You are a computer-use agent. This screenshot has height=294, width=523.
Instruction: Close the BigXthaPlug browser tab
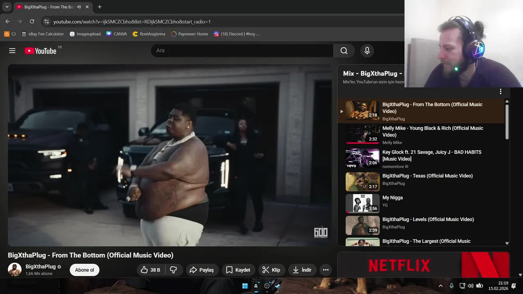pyautogui.click(x=87, y=7)
